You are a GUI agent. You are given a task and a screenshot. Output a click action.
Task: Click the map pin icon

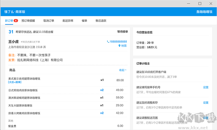(x=119, y=46)
